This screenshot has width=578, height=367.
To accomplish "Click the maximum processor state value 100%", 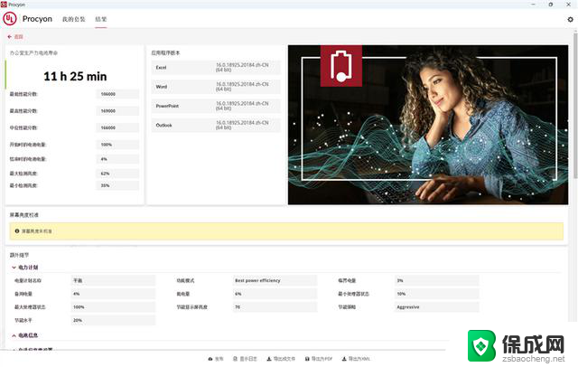I will click(113, 306).
